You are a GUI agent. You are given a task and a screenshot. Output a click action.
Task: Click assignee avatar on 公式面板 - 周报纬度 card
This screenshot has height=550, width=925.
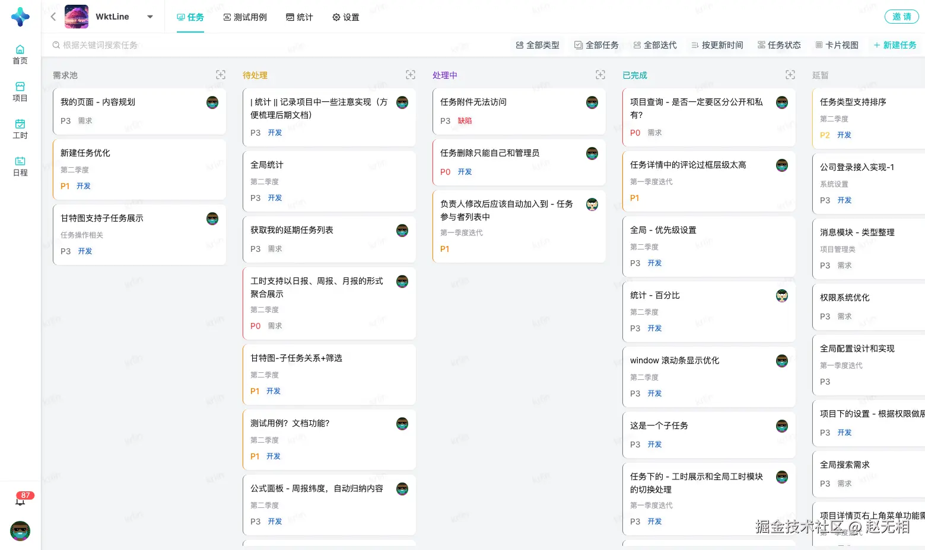(402, 489)
